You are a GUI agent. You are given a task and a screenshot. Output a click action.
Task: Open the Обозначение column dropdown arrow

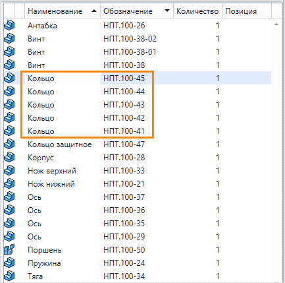click(167, 11)
